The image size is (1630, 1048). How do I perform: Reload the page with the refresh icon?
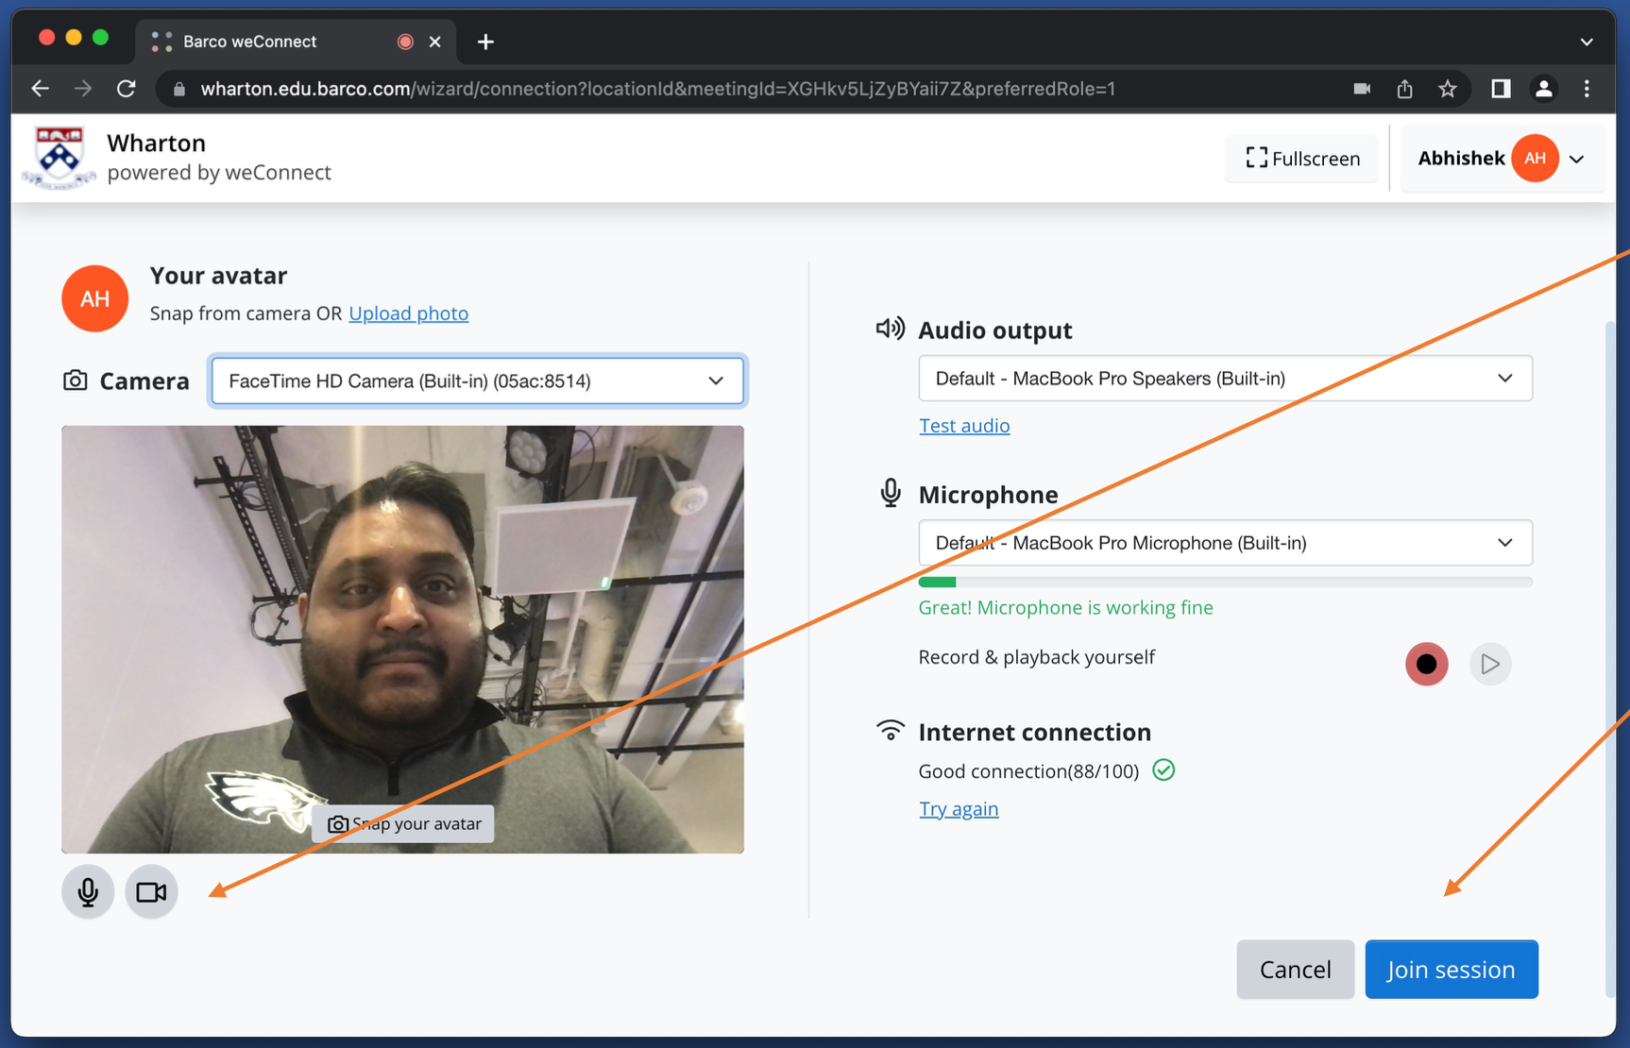point(127,89)
